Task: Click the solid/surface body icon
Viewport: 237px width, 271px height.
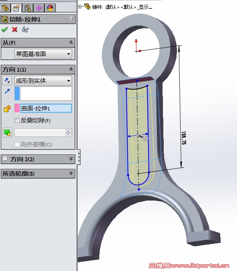Action: coord(7,108)
